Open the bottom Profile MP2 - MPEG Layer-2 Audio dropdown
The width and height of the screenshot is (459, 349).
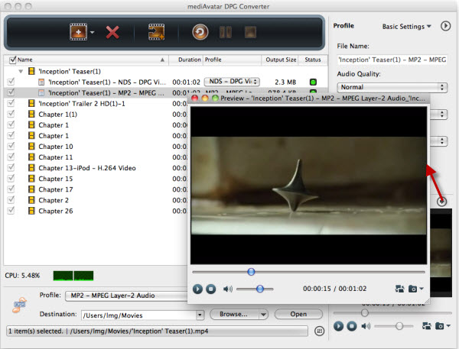coord(126,296)
